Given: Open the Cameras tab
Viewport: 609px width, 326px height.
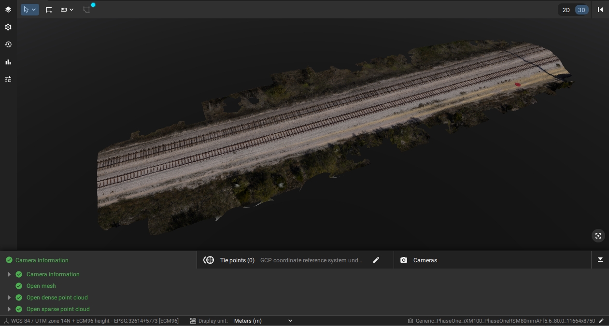Looking at the screenshot, I should pos(425,260).
